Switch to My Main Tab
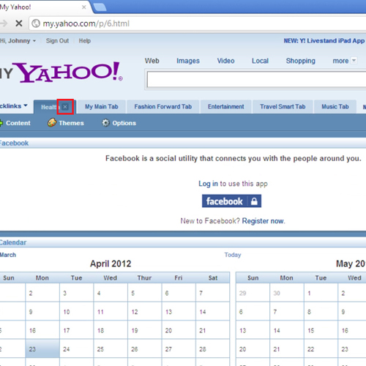 click(x=102, y=107)
